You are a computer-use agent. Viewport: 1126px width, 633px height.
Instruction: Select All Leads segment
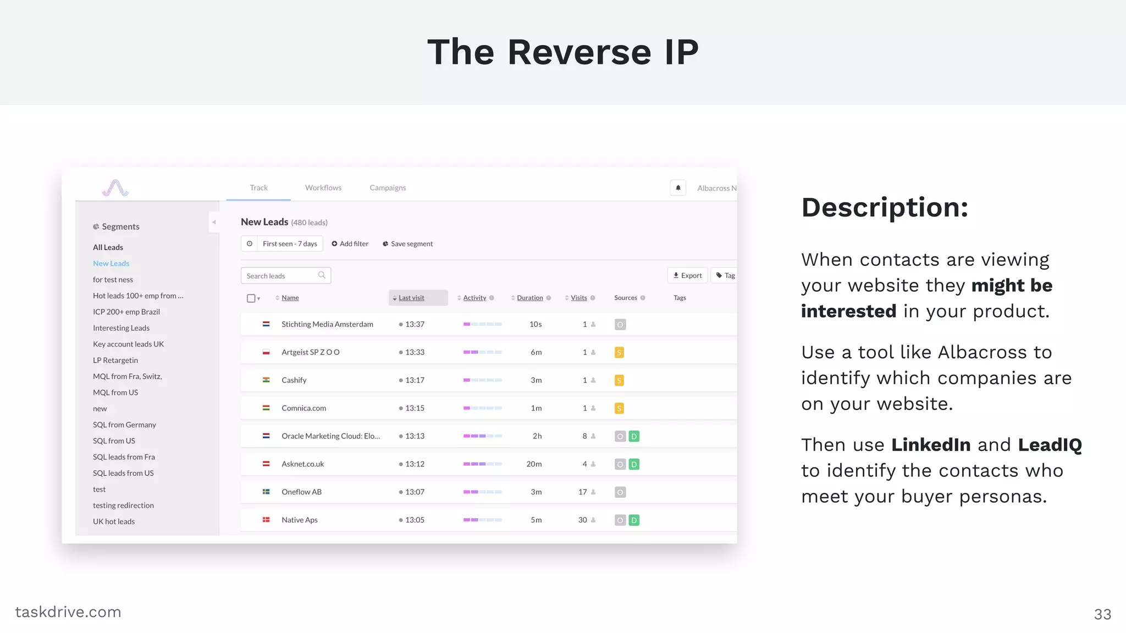coord(108,247)
